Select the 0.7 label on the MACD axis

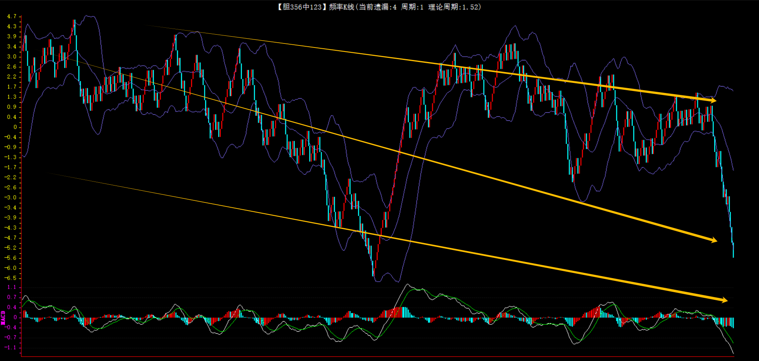[12, 297]
